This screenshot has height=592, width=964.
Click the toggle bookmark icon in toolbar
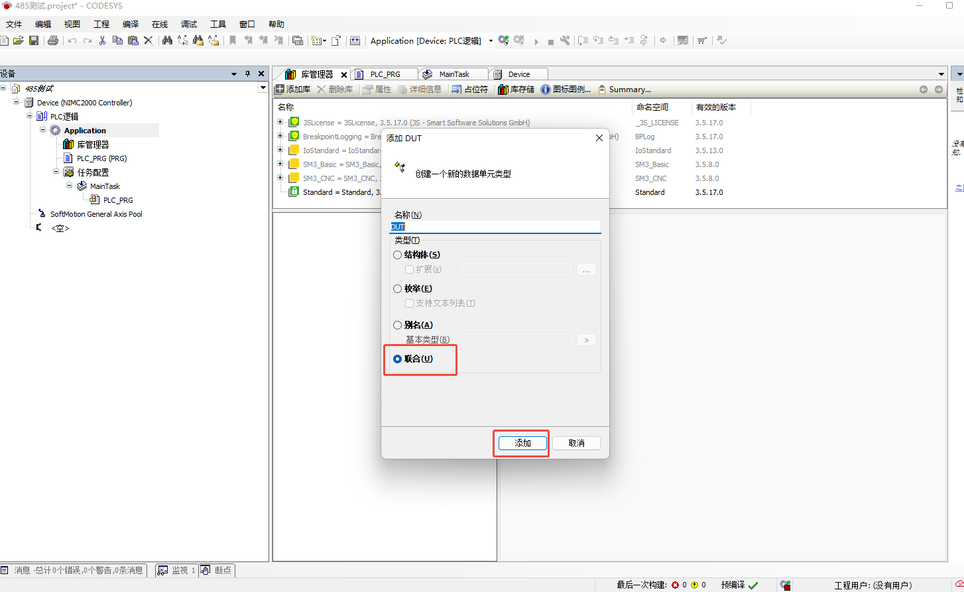[233, 40]
